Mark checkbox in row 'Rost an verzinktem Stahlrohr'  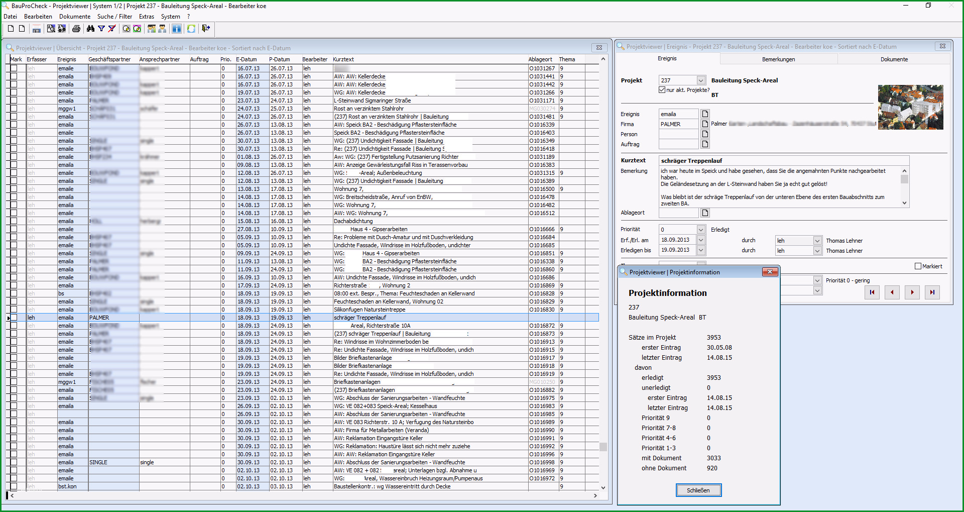pos(14,109)
